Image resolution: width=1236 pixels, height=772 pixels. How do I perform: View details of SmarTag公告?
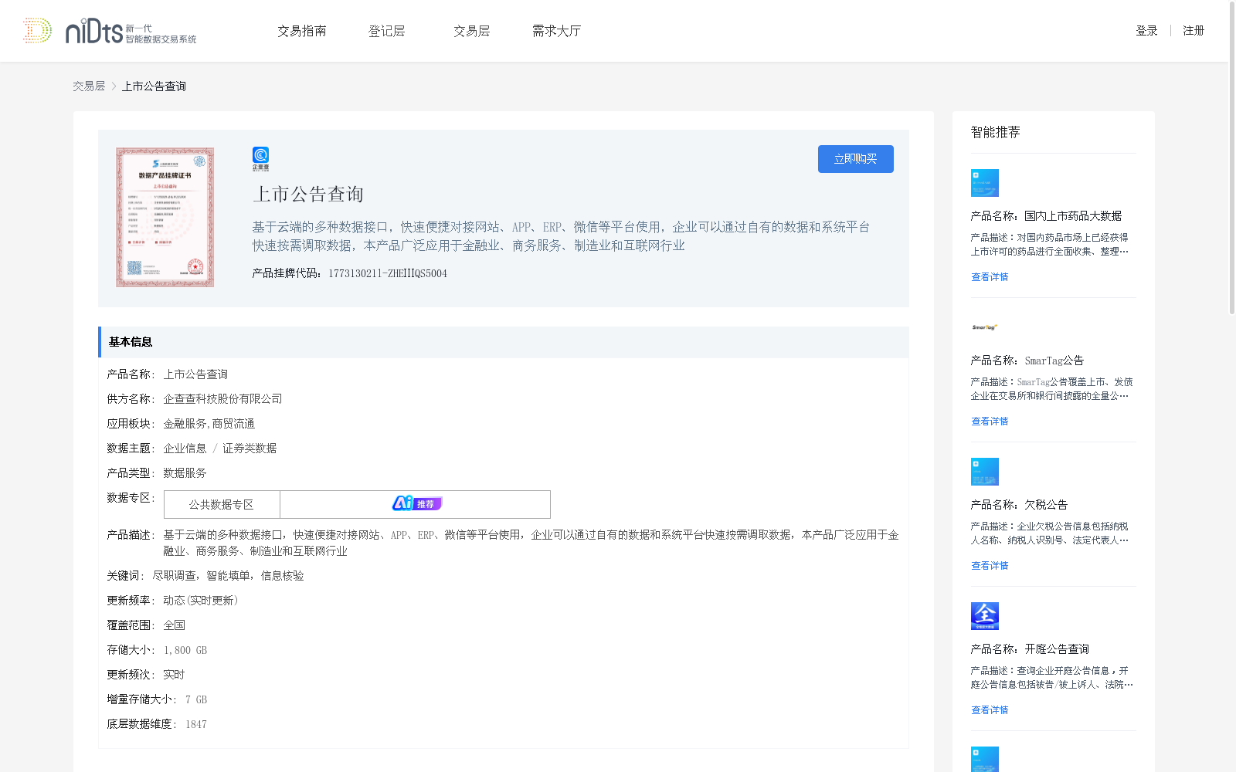point(990,422)
